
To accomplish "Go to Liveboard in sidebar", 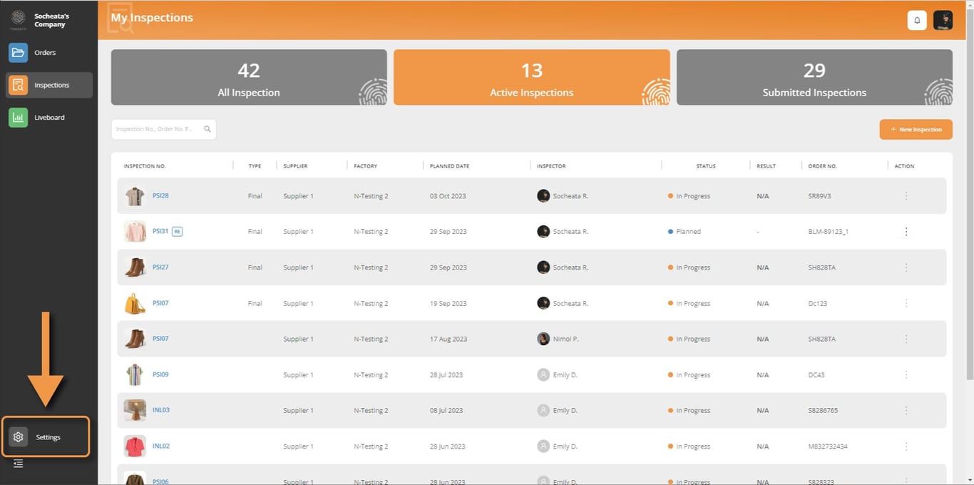I will (x=48, y=118).
